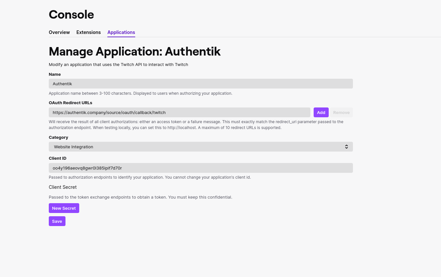Click the Console page title
This screenshot has height=277, width=441.
(x=71, y=15)
